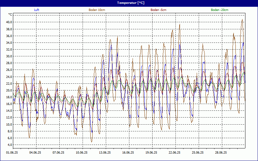Select the 07.06.25 date marker
Image resolution: width=258 pixels, height=161 pixels.
click(58, 153)
